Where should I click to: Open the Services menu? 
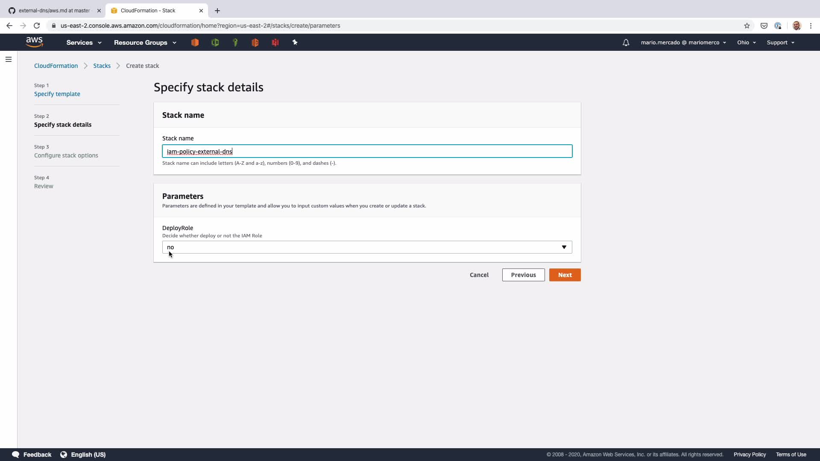pos(84,43)
